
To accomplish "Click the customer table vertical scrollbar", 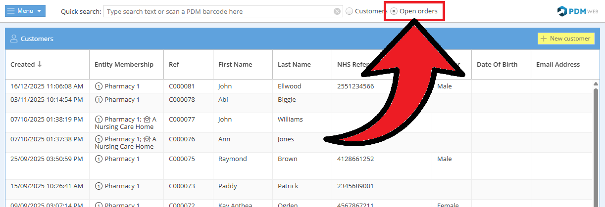I will point(596,143).
